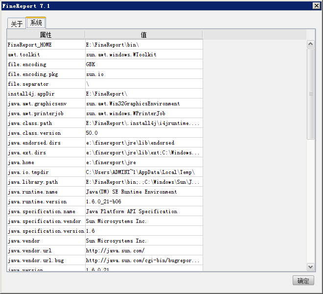Image resolution: width=323 pixels, height=294 pixels.
Task: Click the AppData\Local\Temp path value
Action: [x=144, y=172]
